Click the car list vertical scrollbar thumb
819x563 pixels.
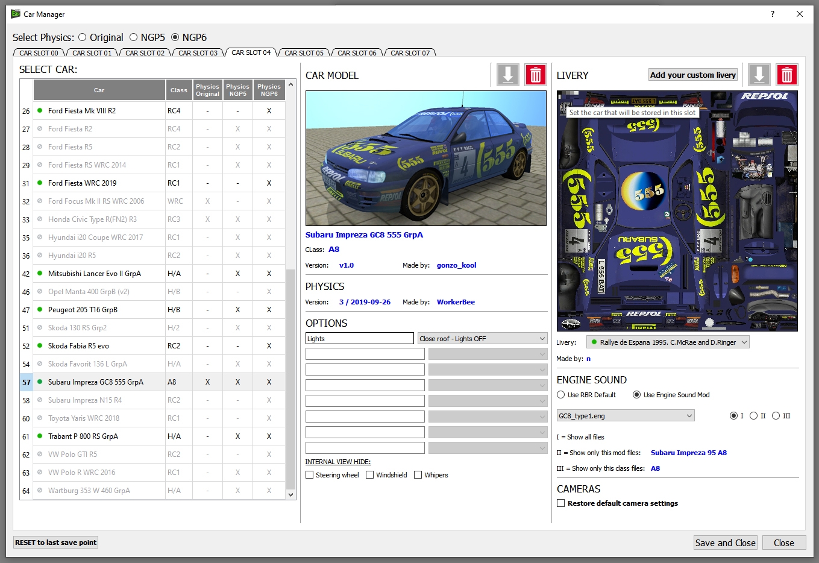tap(291, 379)
